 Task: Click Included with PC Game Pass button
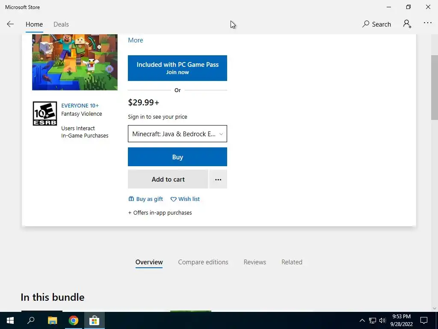coord(178,68)
